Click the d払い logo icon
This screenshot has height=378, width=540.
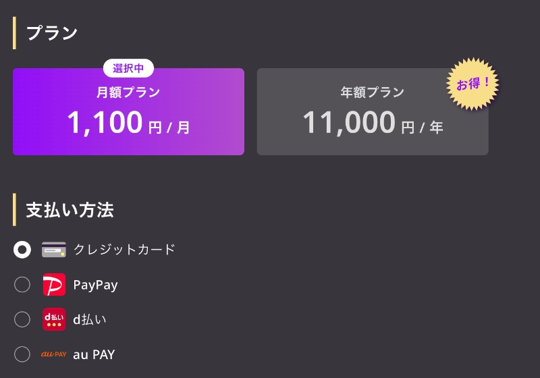54,319
